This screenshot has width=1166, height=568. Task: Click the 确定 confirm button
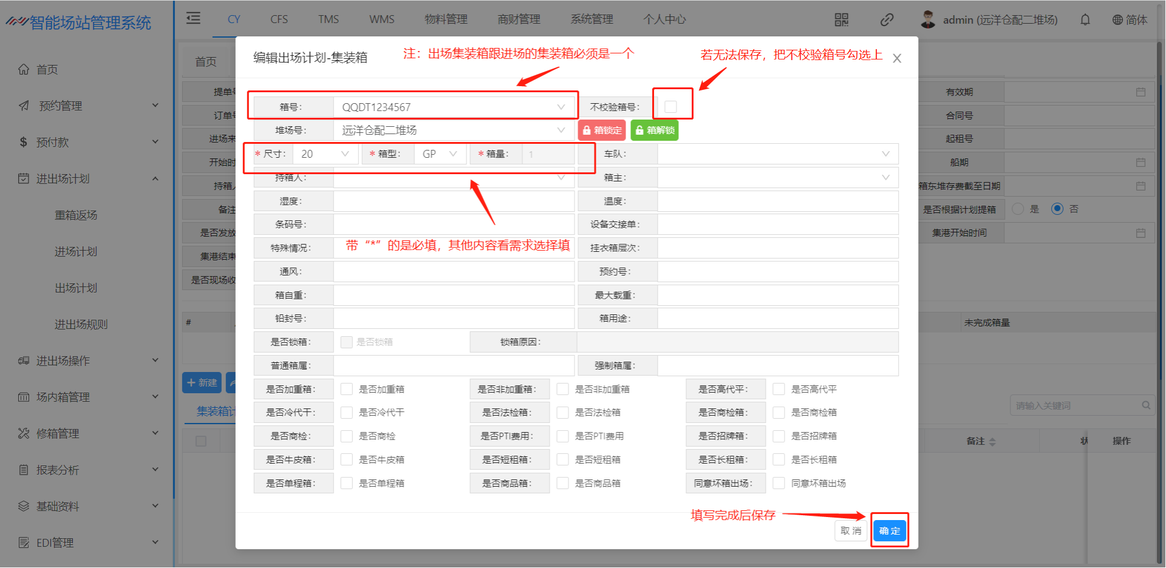(x=889, y=531)
